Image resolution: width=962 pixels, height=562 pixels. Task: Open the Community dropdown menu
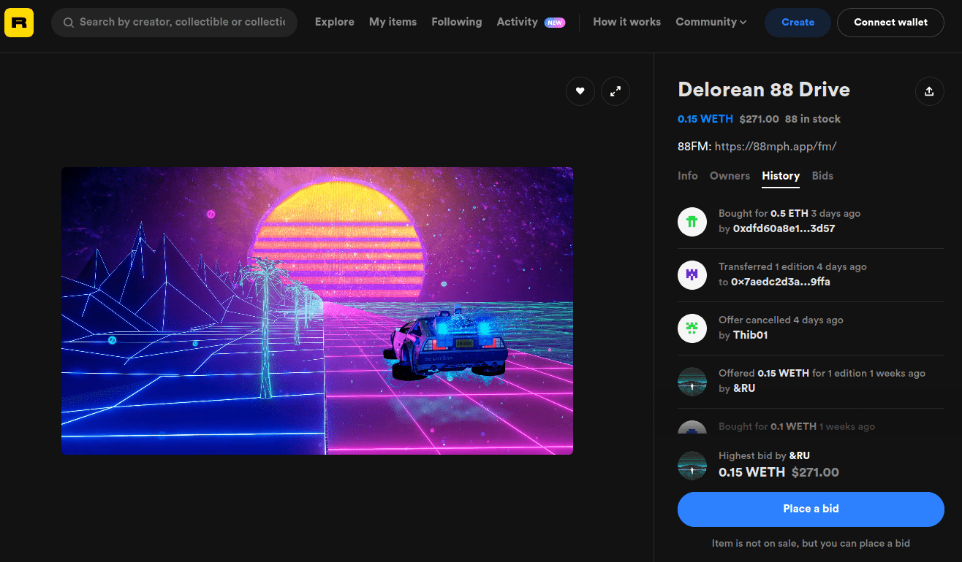(x=711, y=22)
